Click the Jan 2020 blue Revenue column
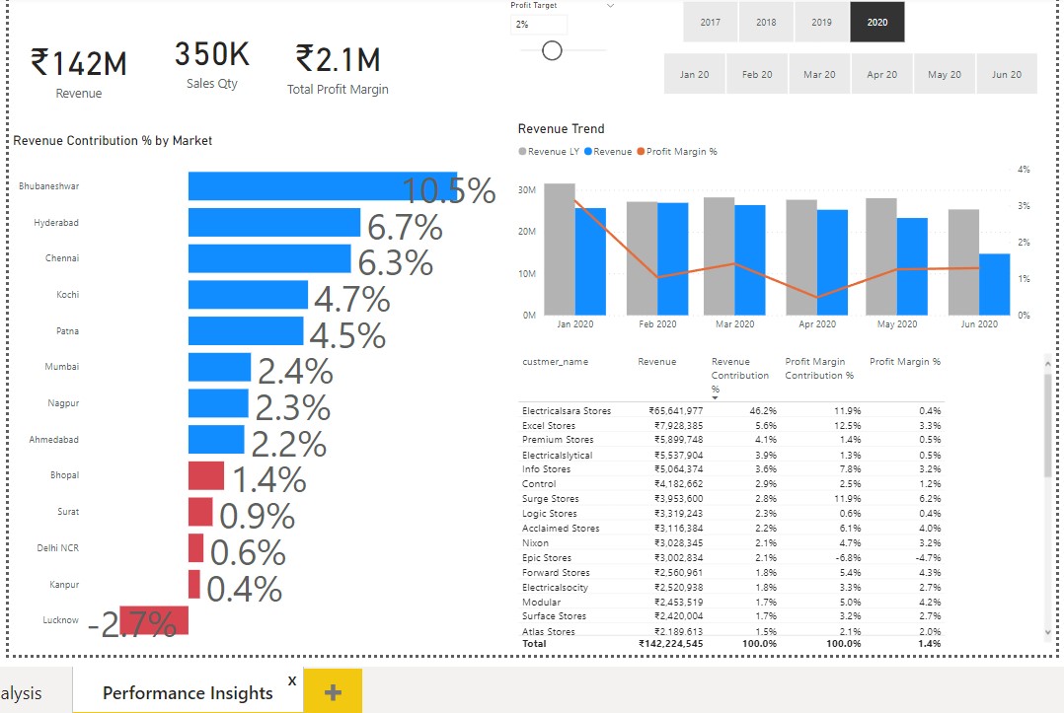Viewport: 1064px width, 713px height. [x=590, y=261]
